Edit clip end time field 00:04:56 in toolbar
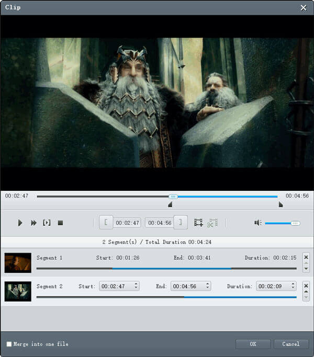The image size is (314, 357). 160,223
